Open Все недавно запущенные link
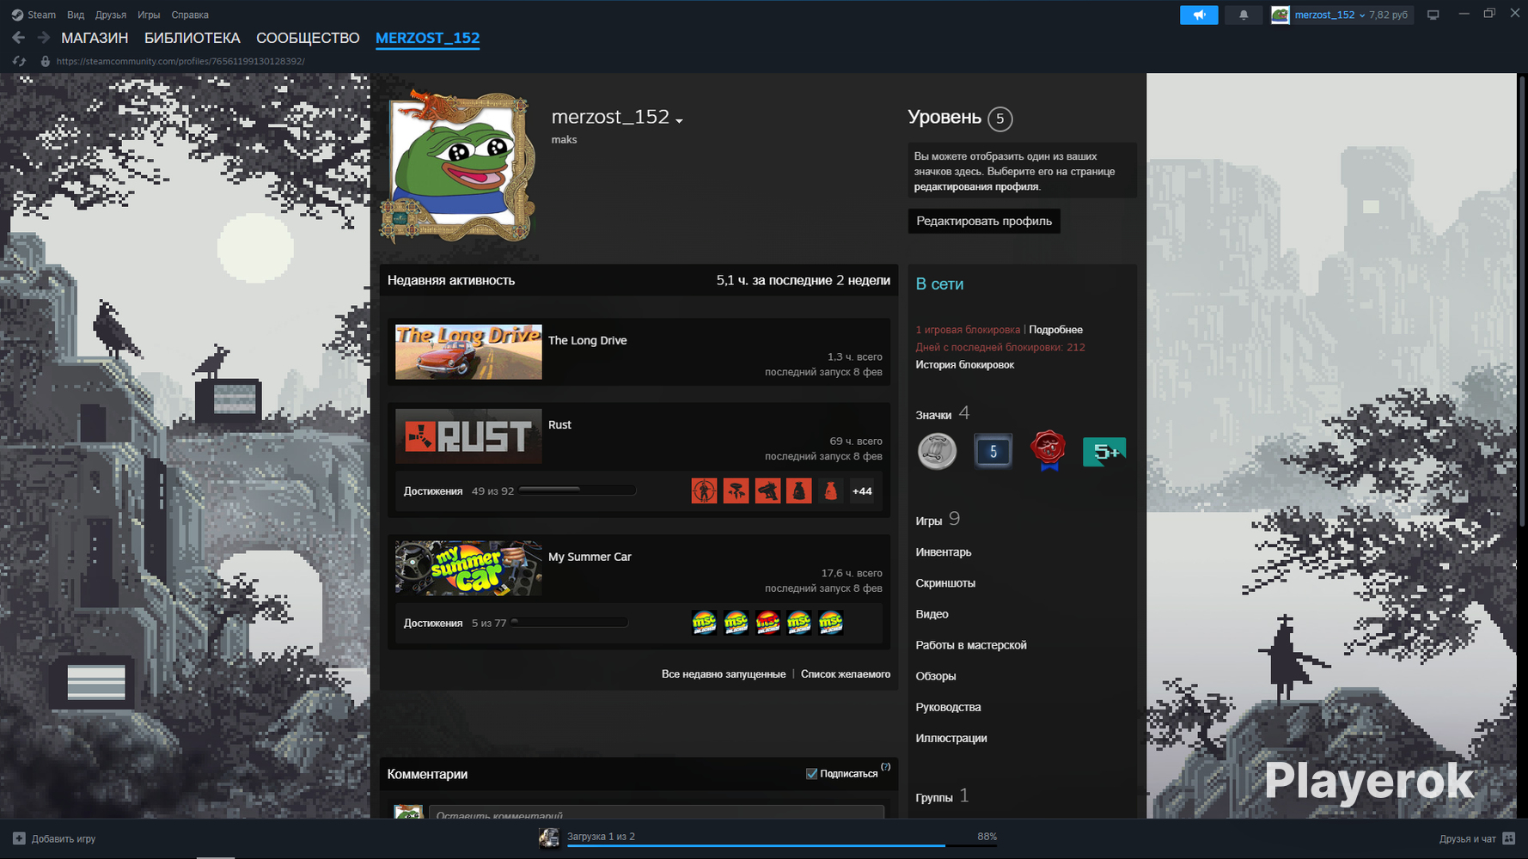Screen dimensions: 1528x859 [x=724, y=674]
